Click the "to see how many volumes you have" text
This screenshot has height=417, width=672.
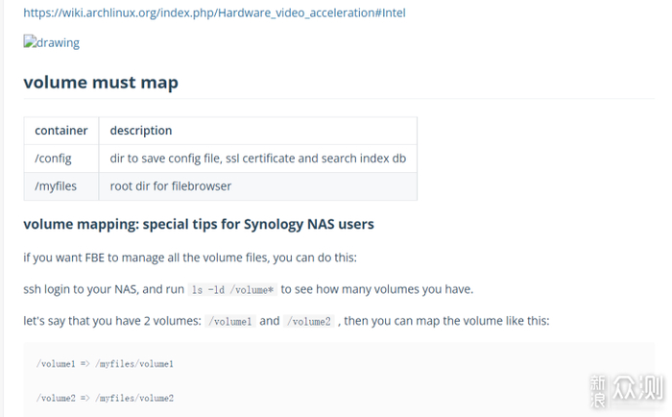point(377,289)
